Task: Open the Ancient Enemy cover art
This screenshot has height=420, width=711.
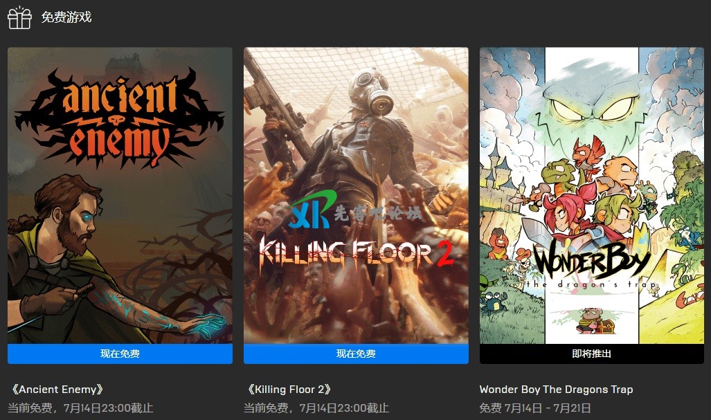Action: 120,195
